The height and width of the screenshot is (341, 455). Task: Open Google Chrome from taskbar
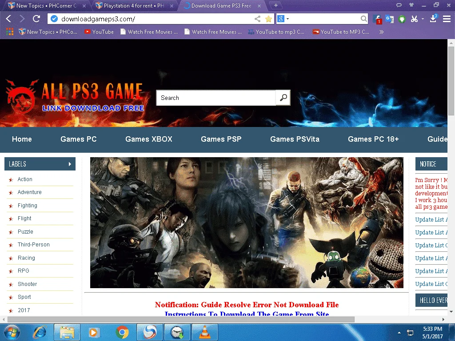(122, 332)
